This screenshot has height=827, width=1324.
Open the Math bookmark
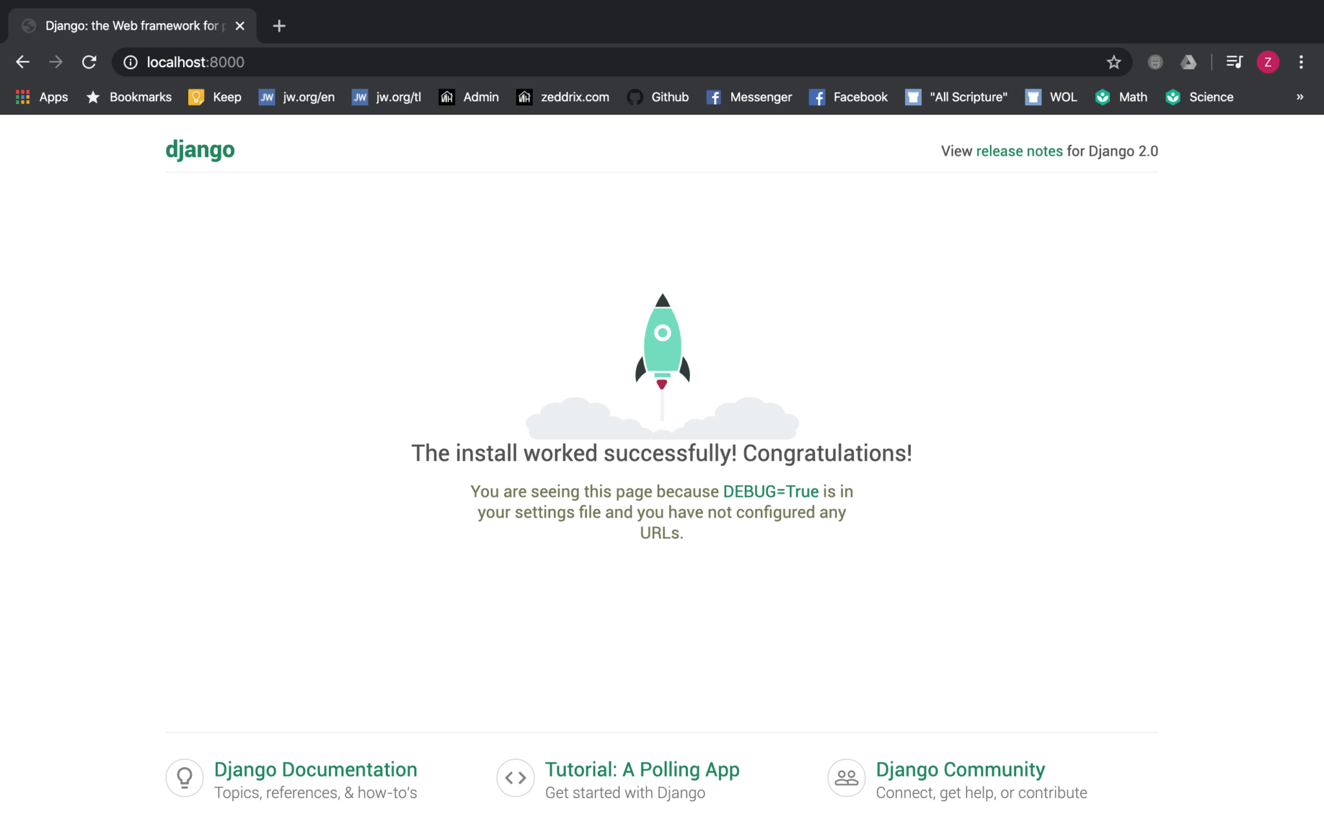1122,97
